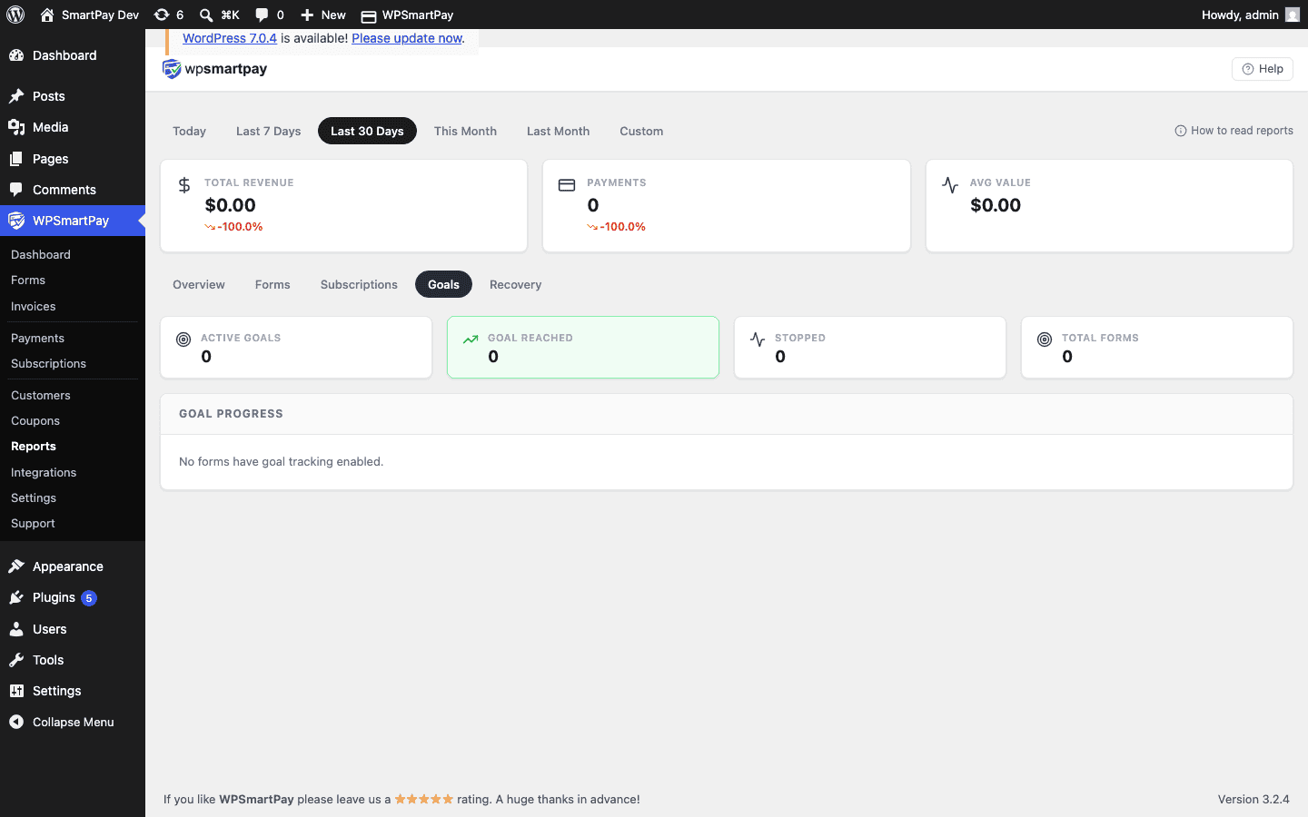Switch to the Goals report tab
This screenshot has width=1308, height=817.
[443, 284]
